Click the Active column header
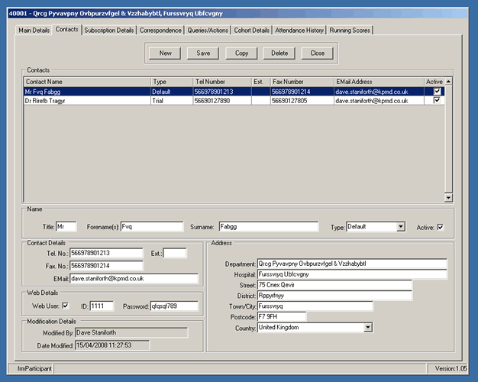Viewport: 478px width, 382px height. pyautogui.click(x=434, y=82)
